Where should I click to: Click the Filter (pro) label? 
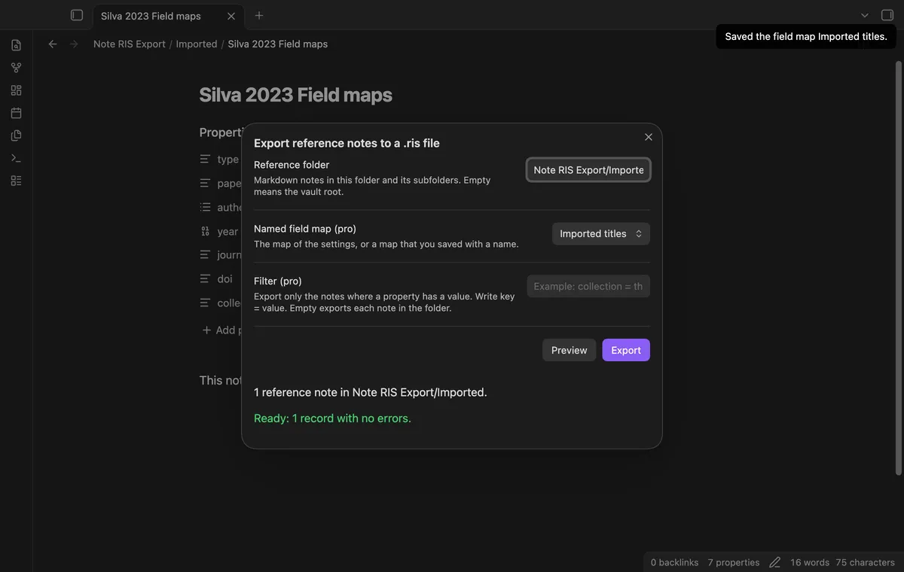point(278,281)
